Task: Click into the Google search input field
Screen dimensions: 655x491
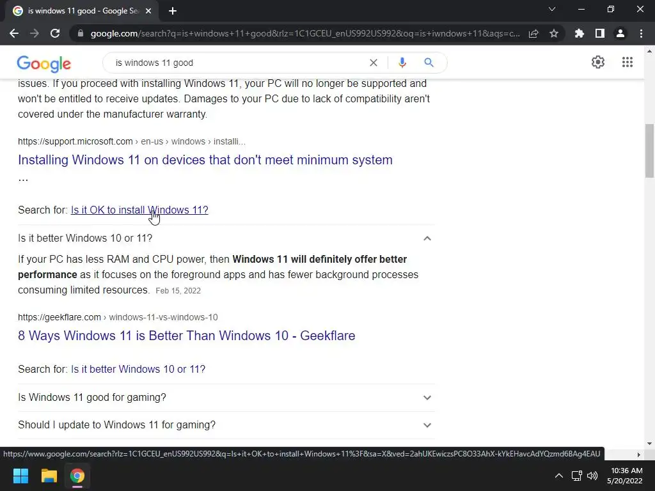Action: click(238, 63)
